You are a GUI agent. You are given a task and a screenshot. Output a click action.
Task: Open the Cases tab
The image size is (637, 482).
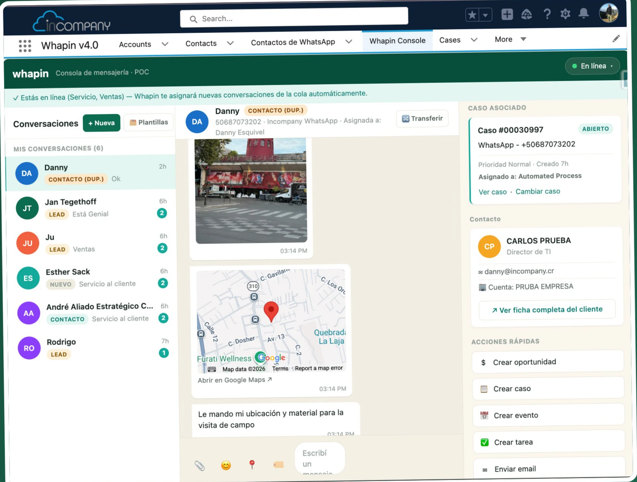[449, 40]
